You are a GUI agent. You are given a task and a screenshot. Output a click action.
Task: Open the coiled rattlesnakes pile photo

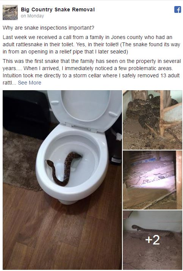[152, 120]
